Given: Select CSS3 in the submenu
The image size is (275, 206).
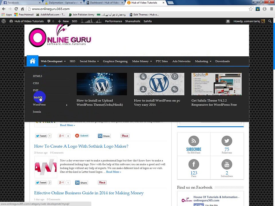Looking at the screenshot, I should coord(36,83).
